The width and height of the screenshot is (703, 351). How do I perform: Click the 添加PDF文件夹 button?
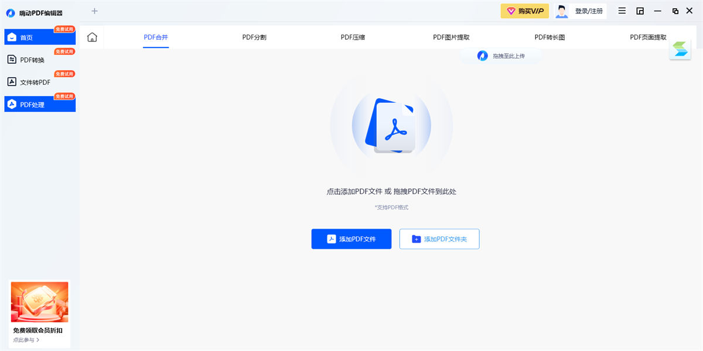click(x=439, y=239)
